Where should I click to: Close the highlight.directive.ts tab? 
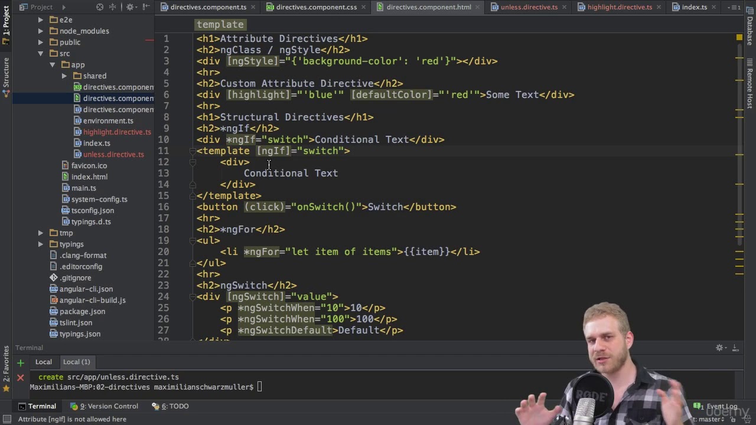pos(659,7)
